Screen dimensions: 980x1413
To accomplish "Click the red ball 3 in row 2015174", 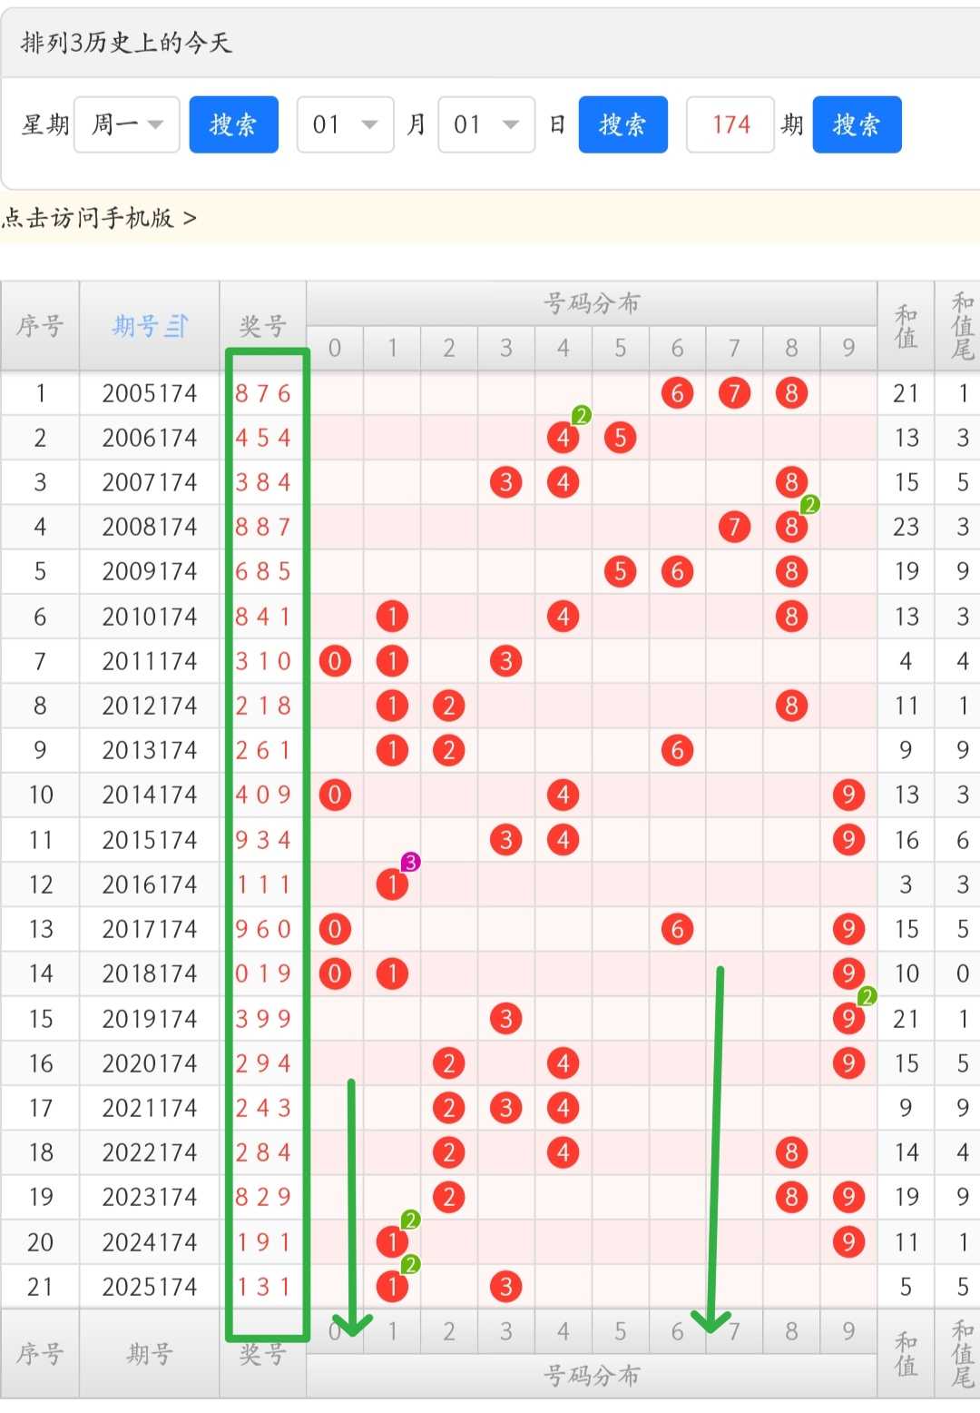I will pos(505,840).
